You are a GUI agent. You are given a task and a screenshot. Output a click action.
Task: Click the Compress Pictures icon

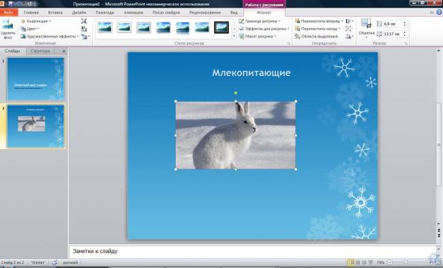pos(84,21)
